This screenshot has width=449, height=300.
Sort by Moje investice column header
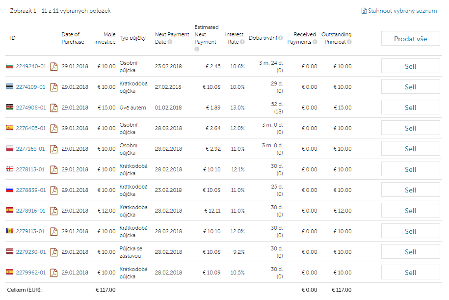(x=105, y=38)
